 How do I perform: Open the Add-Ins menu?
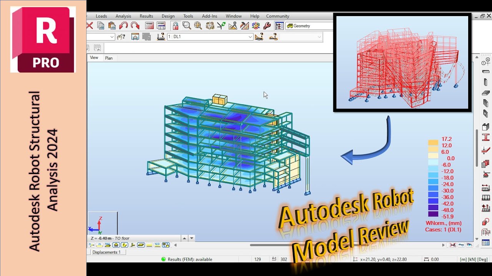tap(209, 16)
